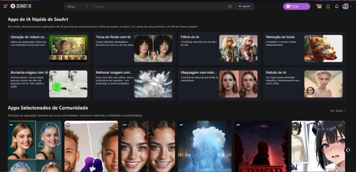
Task: Click Apps Selecionados de Comunidade heading
Action: [x=48, y=108]
